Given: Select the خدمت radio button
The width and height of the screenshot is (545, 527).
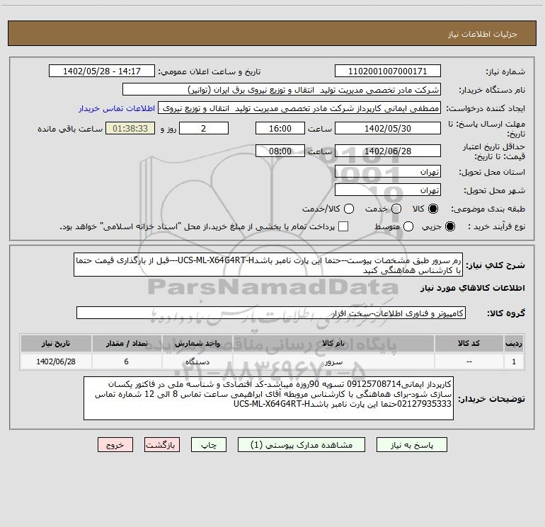Looking at the screenshot, I should [396, 209].
